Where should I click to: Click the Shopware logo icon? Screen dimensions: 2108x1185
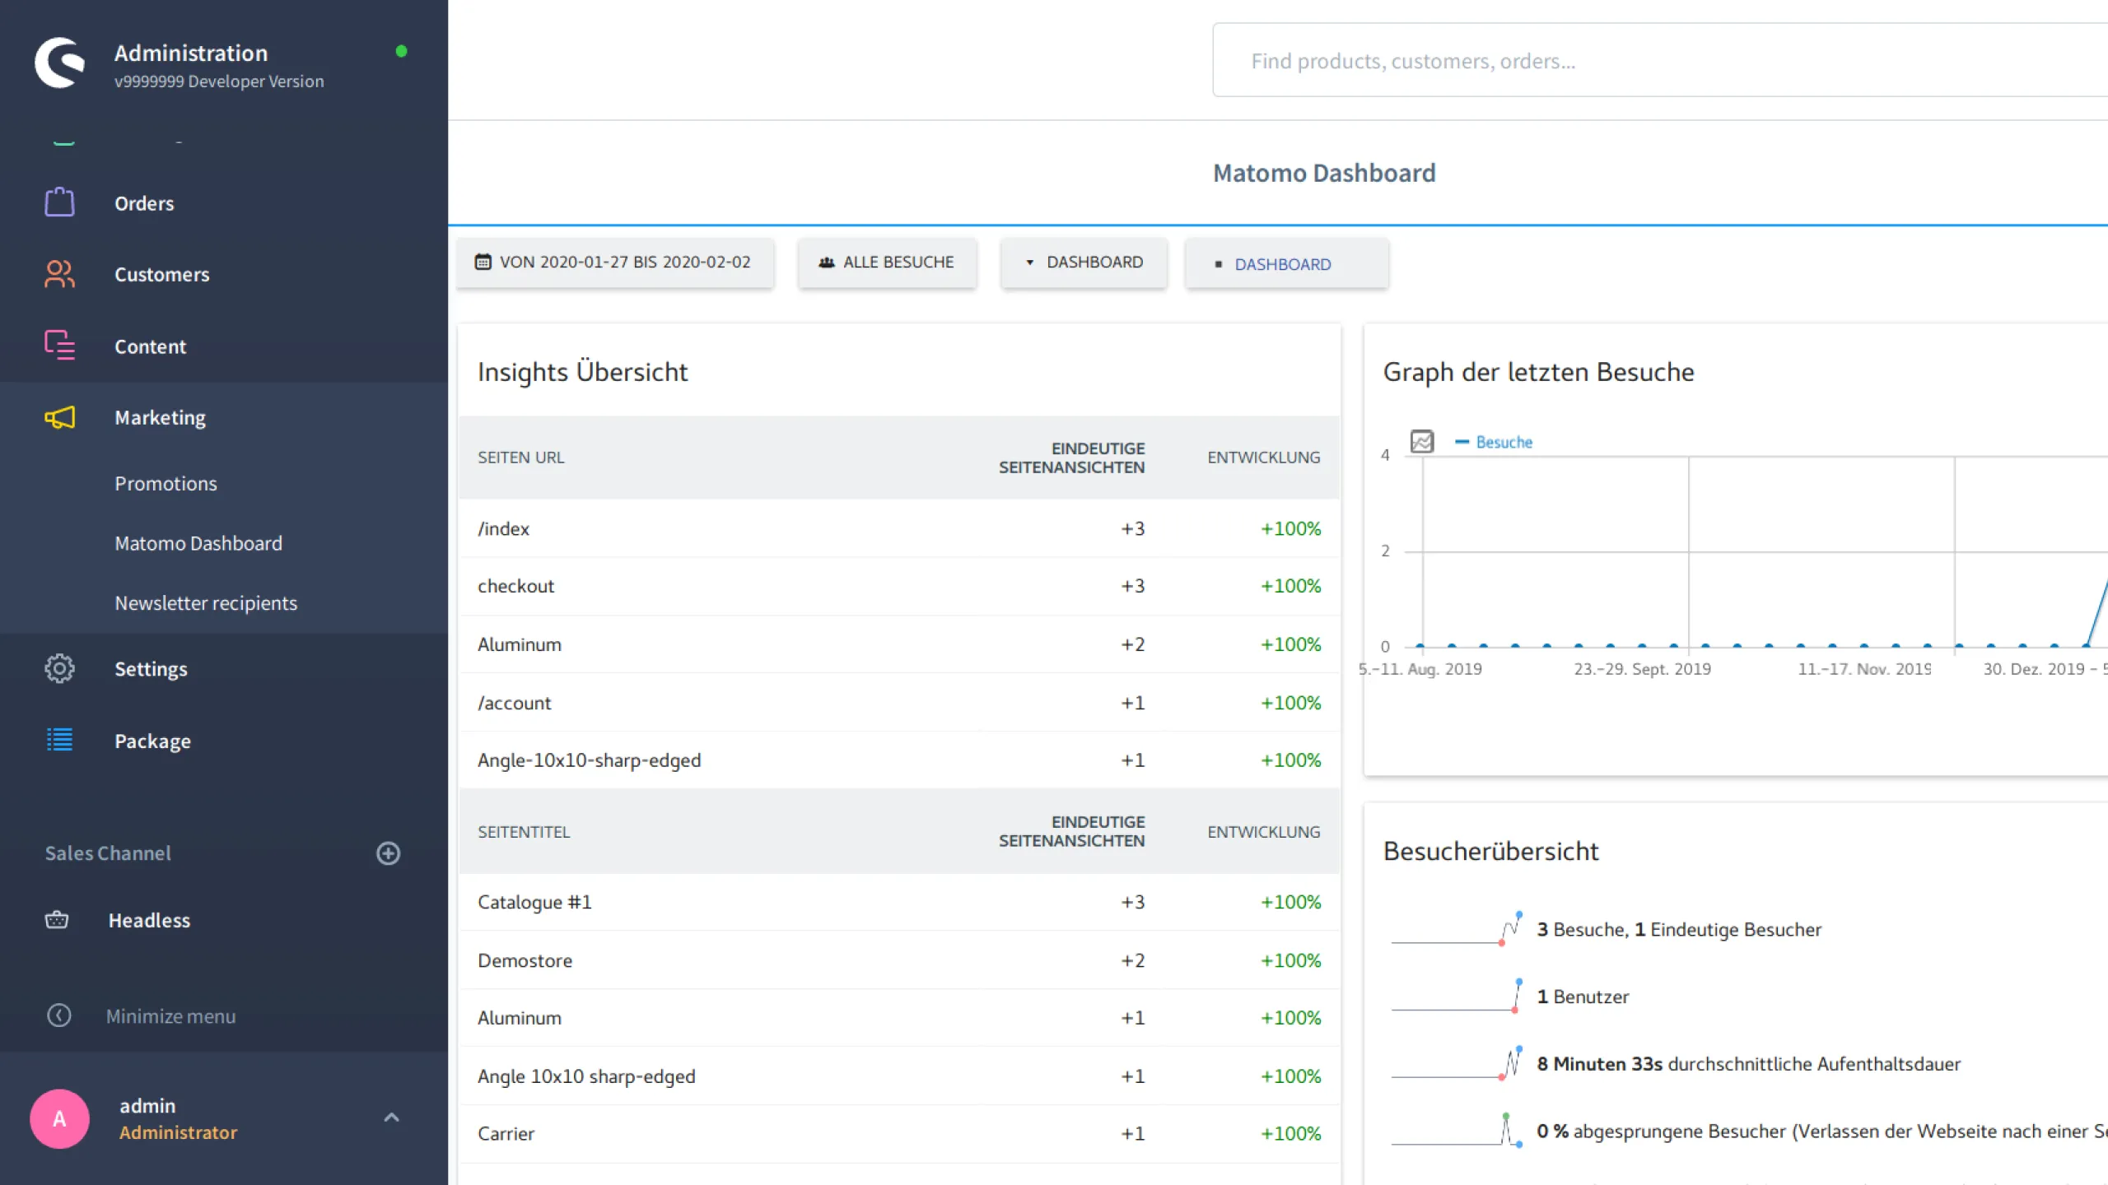tap(59, 63)
